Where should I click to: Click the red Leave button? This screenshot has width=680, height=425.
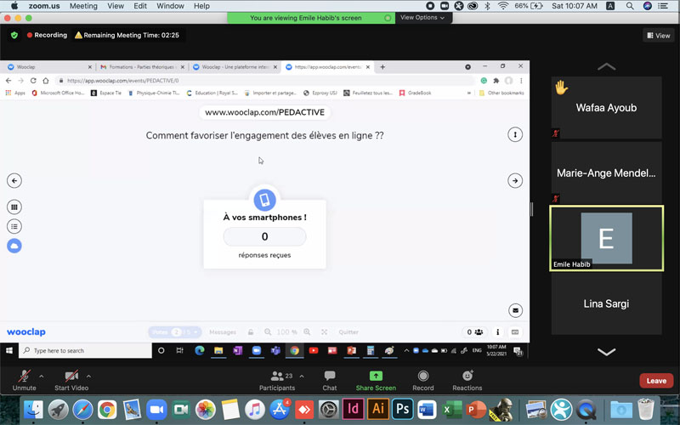click(656, 381)
